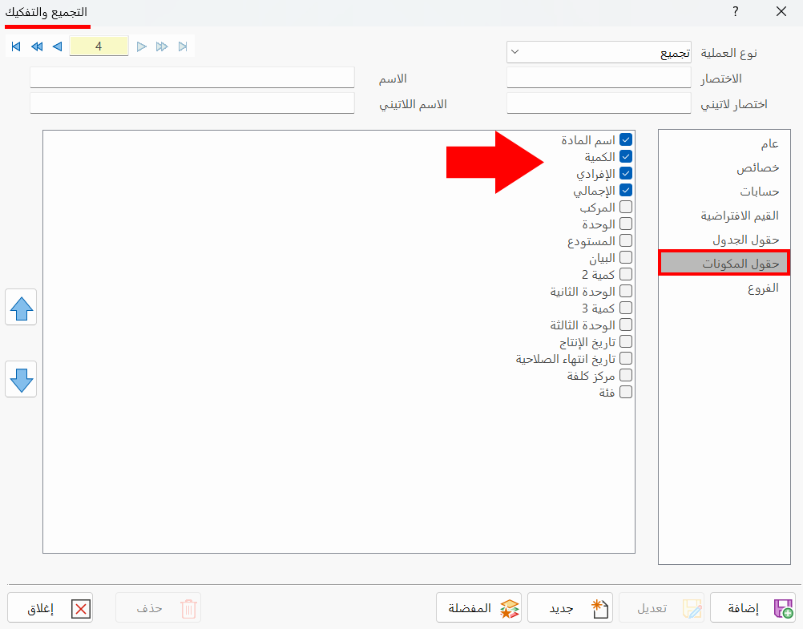Enable the الوحدة الثالثة checkbox

click(x=626, y=325)
